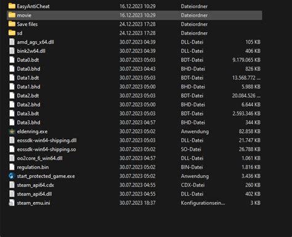This screenshot has width=292, height=237.
Task: Click the 16.12.2023 10:29 date of EasyAntiCheat
Action: pos(137,6)
